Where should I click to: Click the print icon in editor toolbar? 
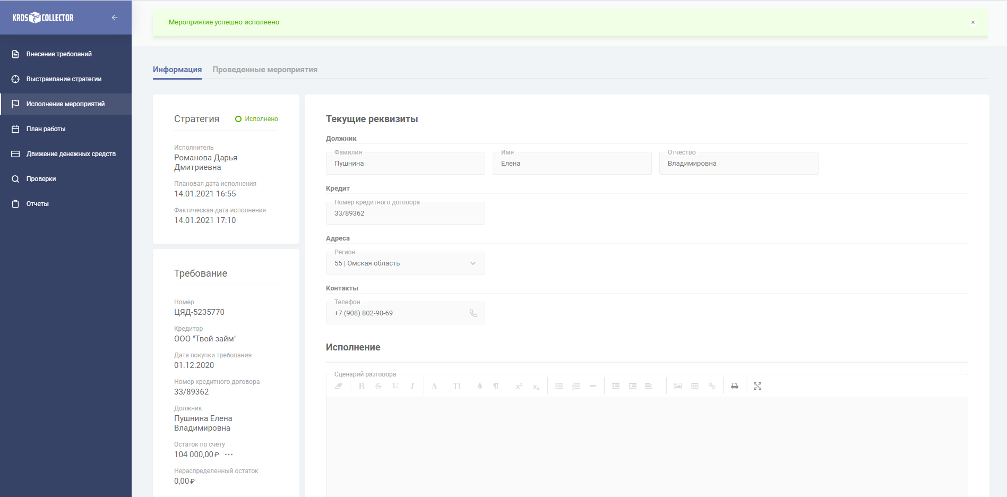(x=734, y=386)
